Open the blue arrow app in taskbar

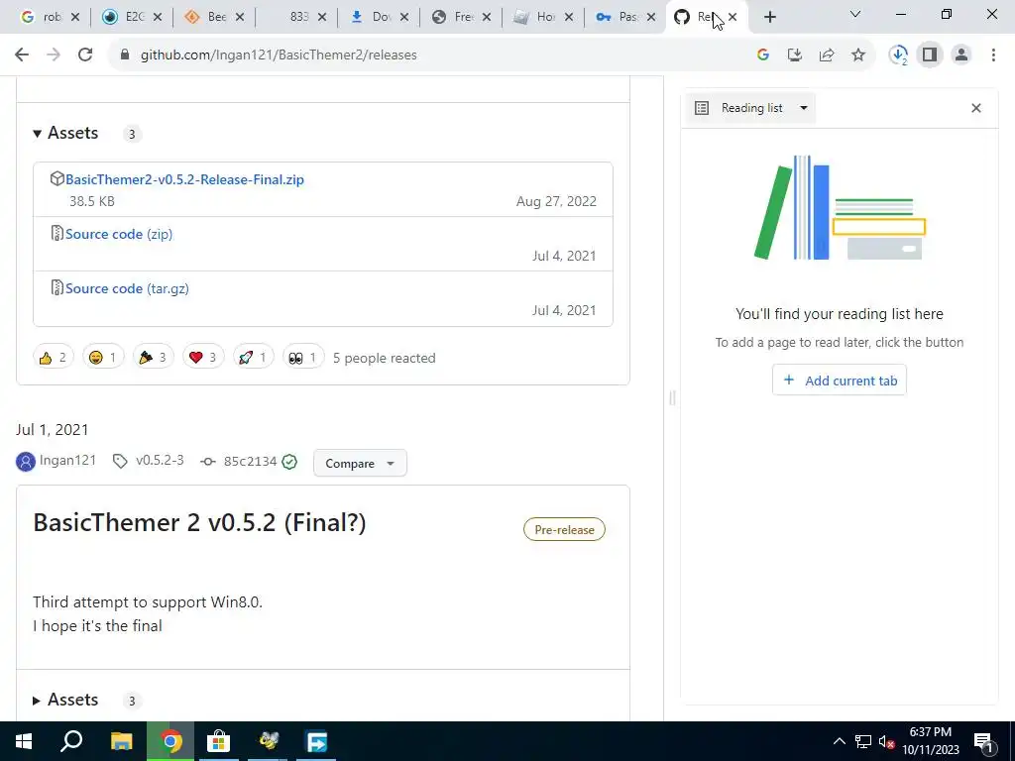pyautogui.click(x=316, y=741)
